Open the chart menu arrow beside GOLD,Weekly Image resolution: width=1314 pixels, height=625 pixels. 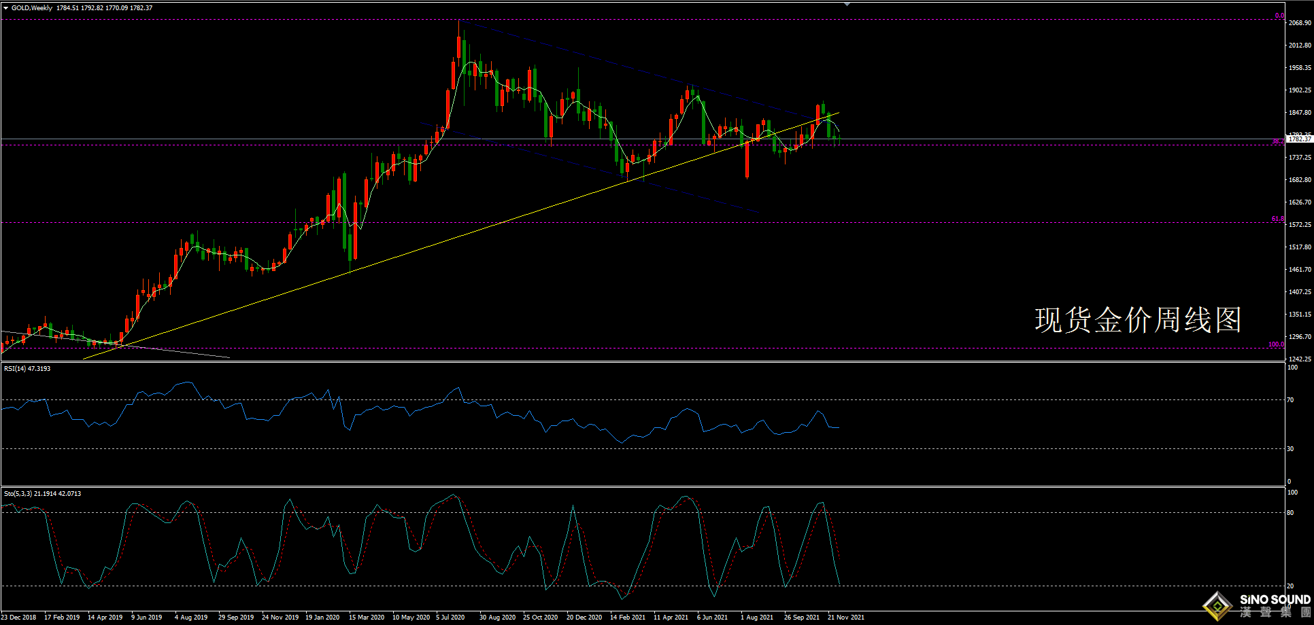click(6, 8)
